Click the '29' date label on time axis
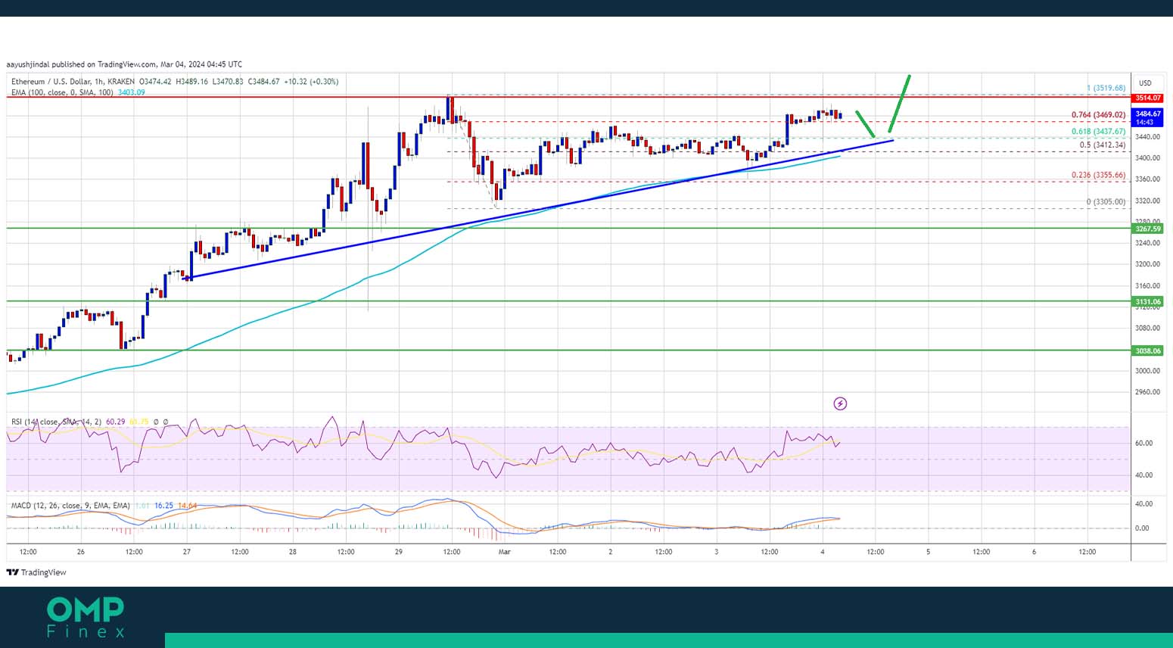 click(x=399, y=552)
